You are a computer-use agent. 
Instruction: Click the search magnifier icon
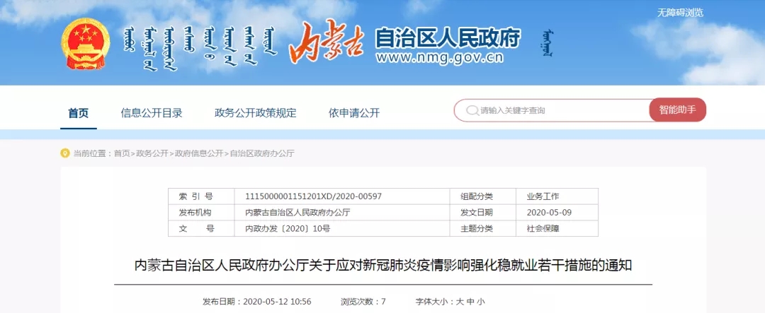[471, 110]
